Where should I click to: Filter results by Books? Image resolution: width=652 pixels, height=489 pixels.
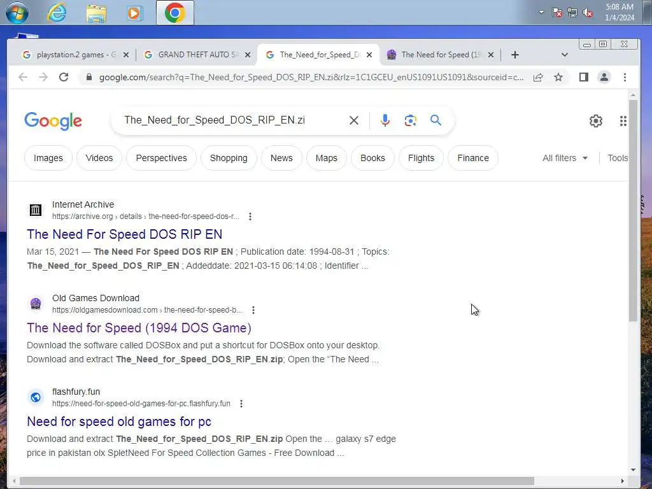(372, 158)
